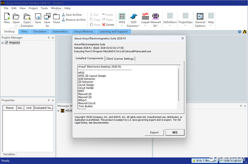Switch to the Ansys Minerva tab
Viewport: 248px width, 164px height.
tap(83, 31)
